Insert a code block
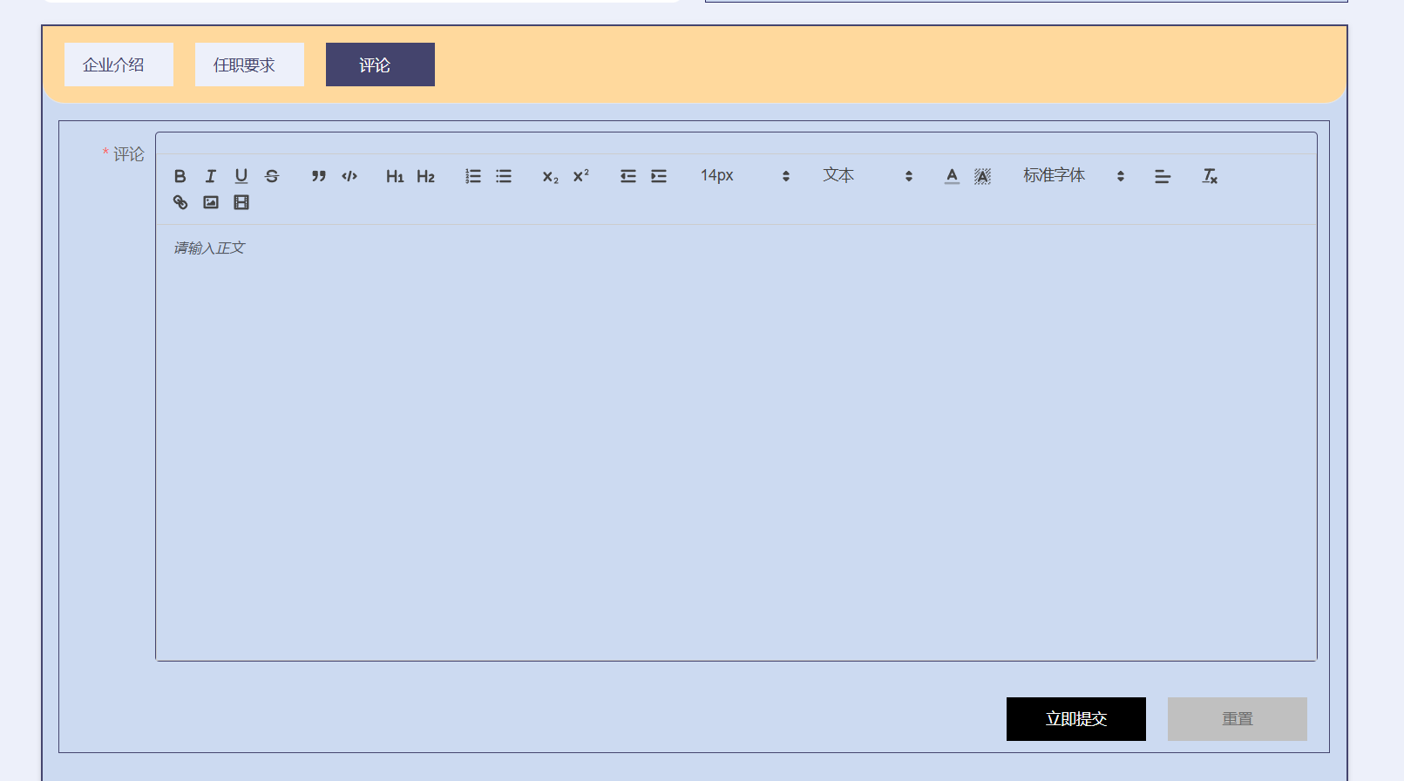Image resolution: width=1404 pixels, height=781 pixels. click(349, 176)
